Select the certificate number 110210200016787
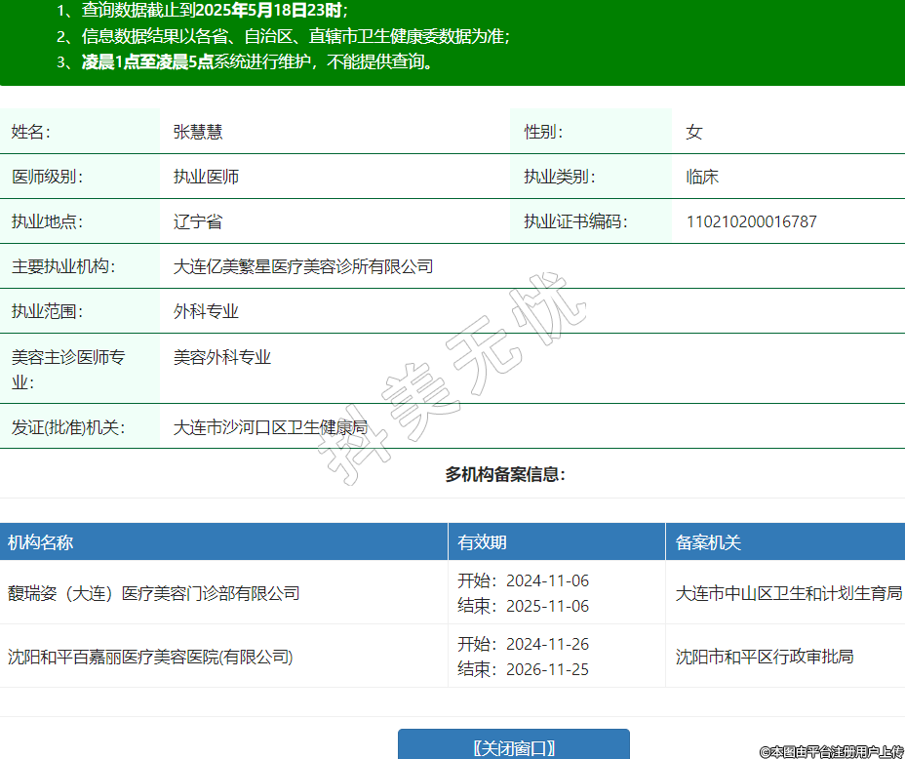Image resolution: width=905 pixels, height=759 pixels. (x=751, y=221)
